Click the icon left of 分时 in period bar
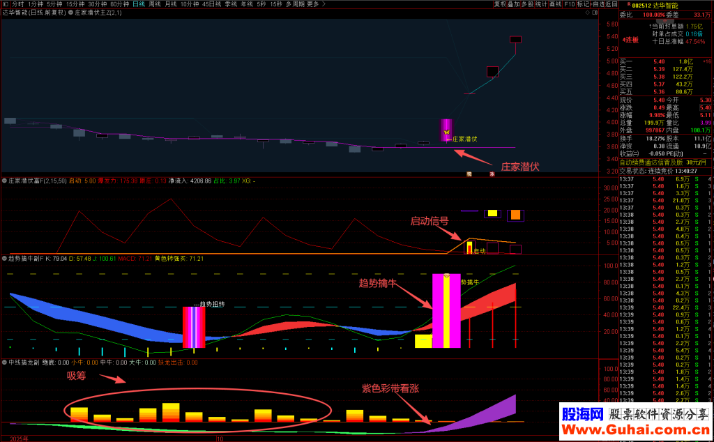Screen dimensions: 714x442 coord(5,4)
